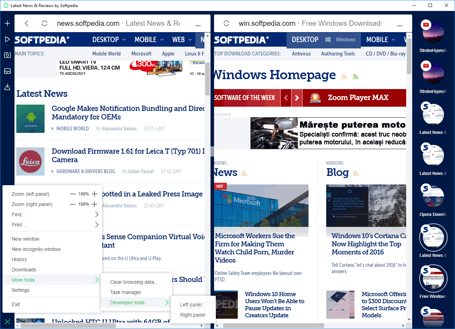Close the menu with the green X icon

point(7,322)
